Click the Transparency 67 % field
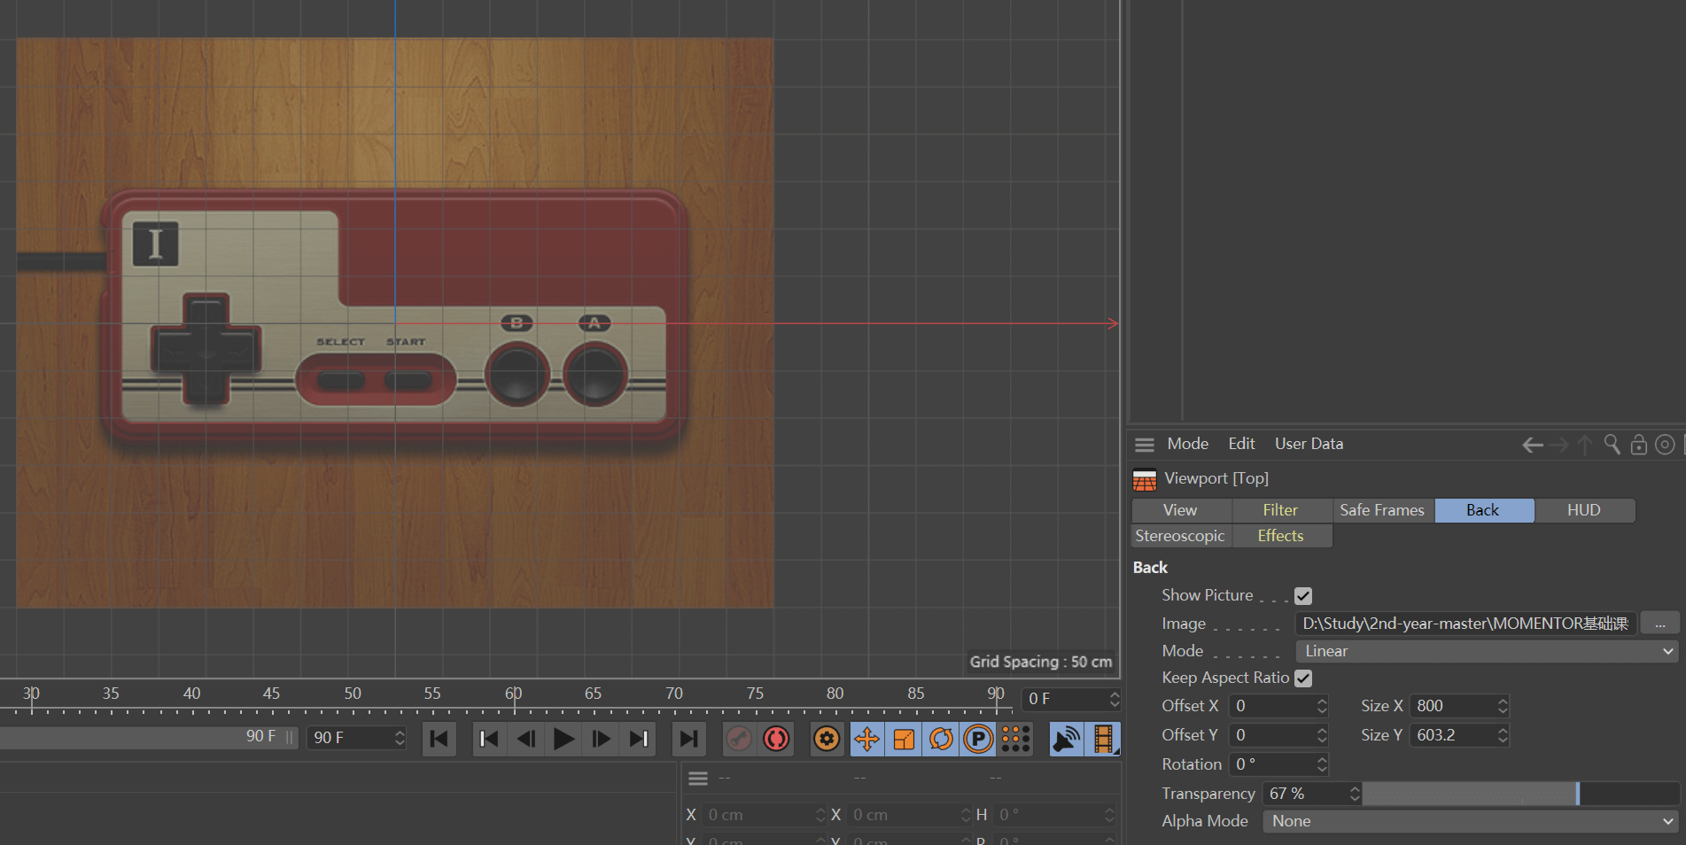 coord(1305,794)
